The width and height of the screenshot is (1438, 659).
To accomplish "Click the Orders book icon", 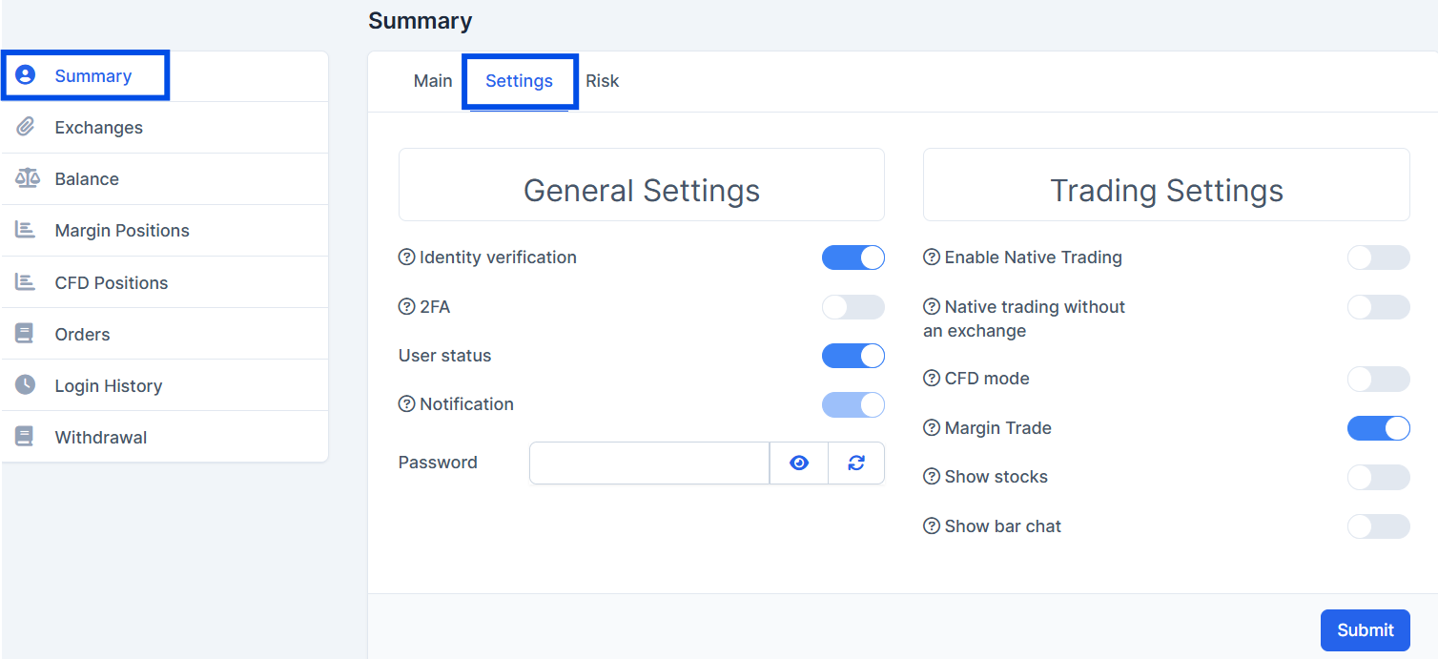I will point(25,334).
